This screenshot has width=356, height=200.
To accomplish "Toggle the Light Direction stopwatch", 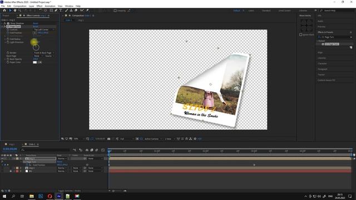I will click(x=8, y=42).
